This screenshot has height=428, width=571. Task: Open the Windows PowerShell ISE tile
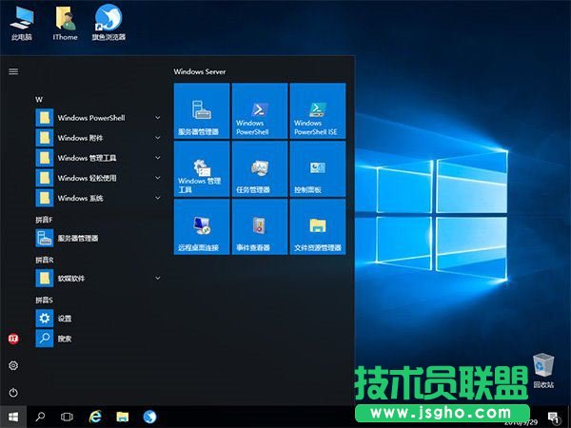click(318, 110)
